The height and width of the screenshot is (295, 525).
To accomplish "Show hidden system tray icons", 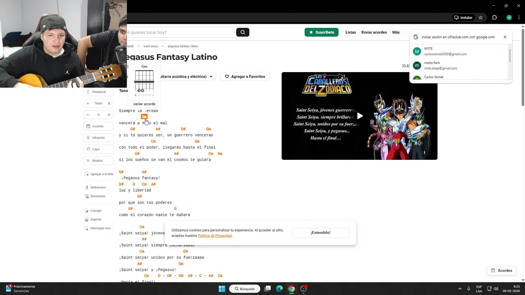I will coord(460,289).
